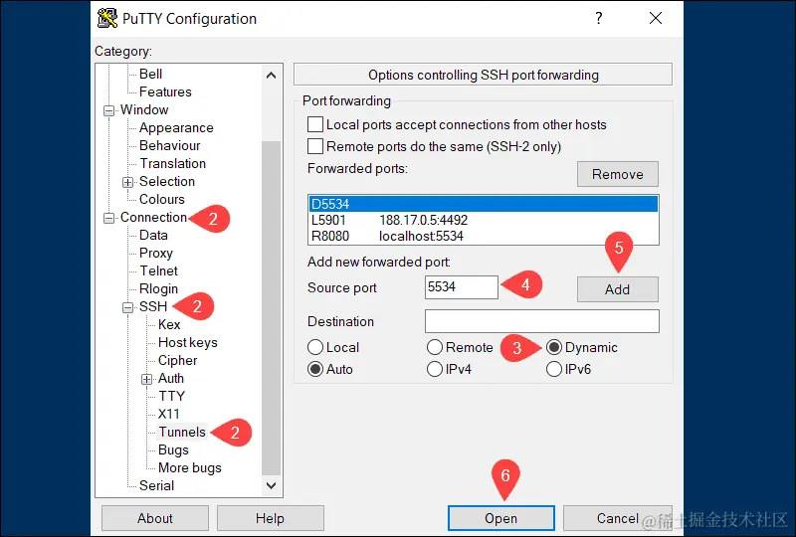Viewport: 796px width, 537px height.
Task: Select the SSH category
Action: coord(153,306)
